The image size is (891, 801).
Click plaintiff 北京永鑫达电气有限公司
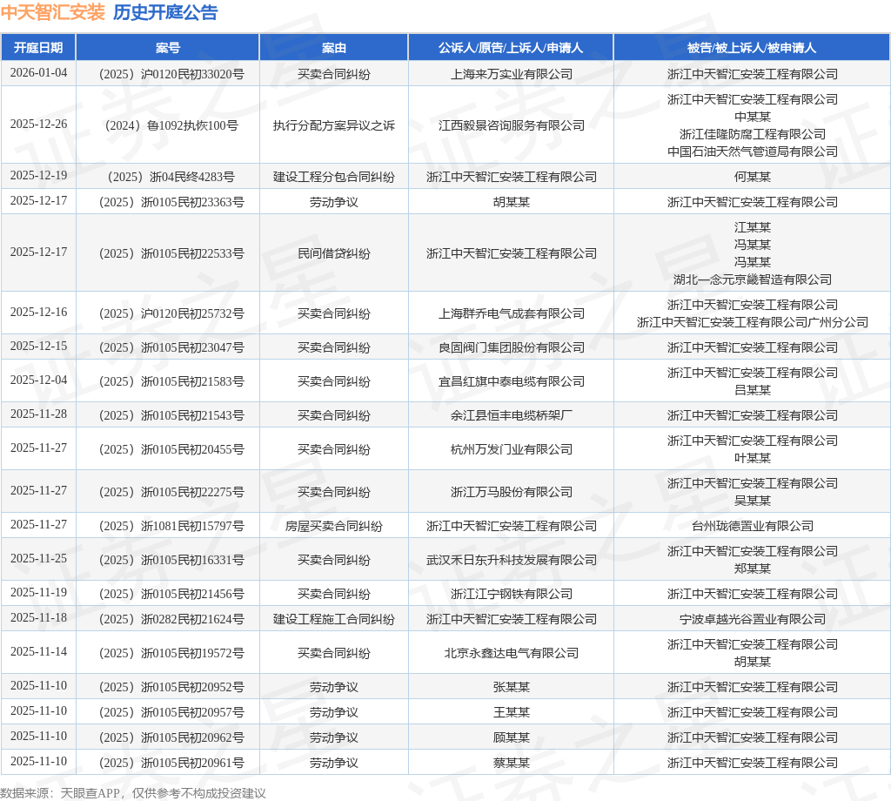coord(512,653)
